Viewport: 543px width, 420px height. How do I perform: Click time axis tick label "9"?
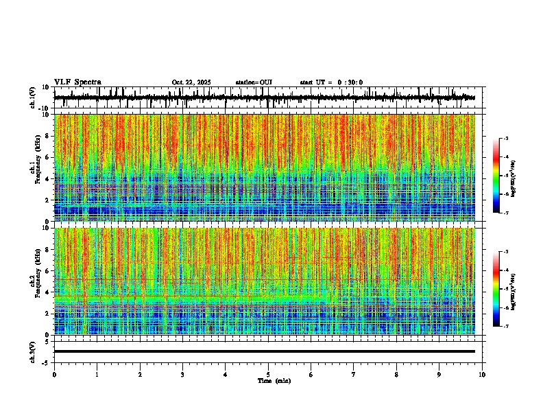pyautogui.click(x=439, y=375)
